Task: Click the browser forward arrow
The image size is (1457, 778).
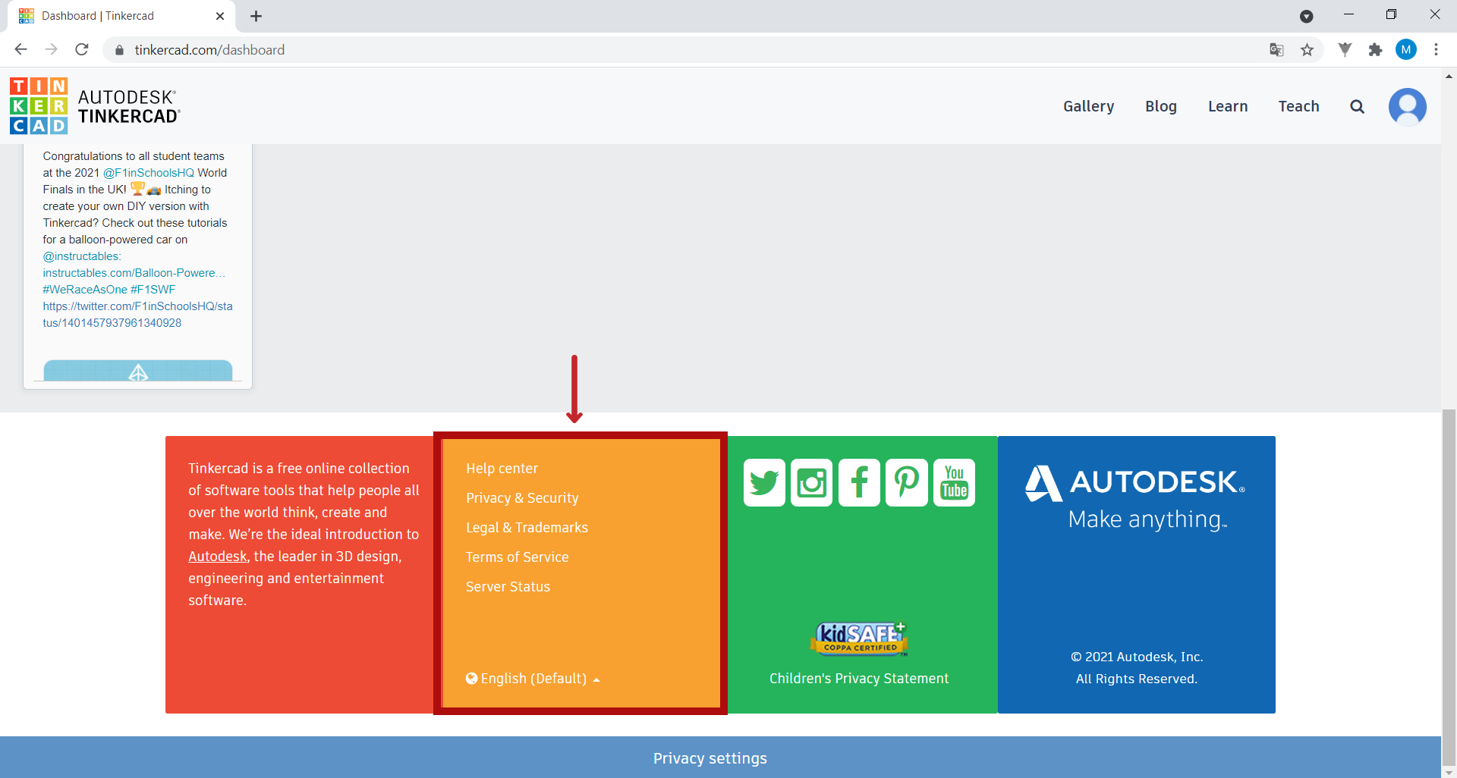Action: (x=51, y=49)
